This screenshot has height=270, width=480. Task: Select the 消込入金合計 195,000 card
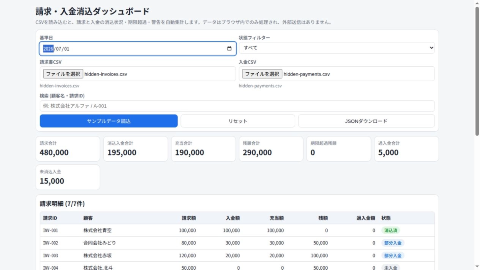(136, 149)
